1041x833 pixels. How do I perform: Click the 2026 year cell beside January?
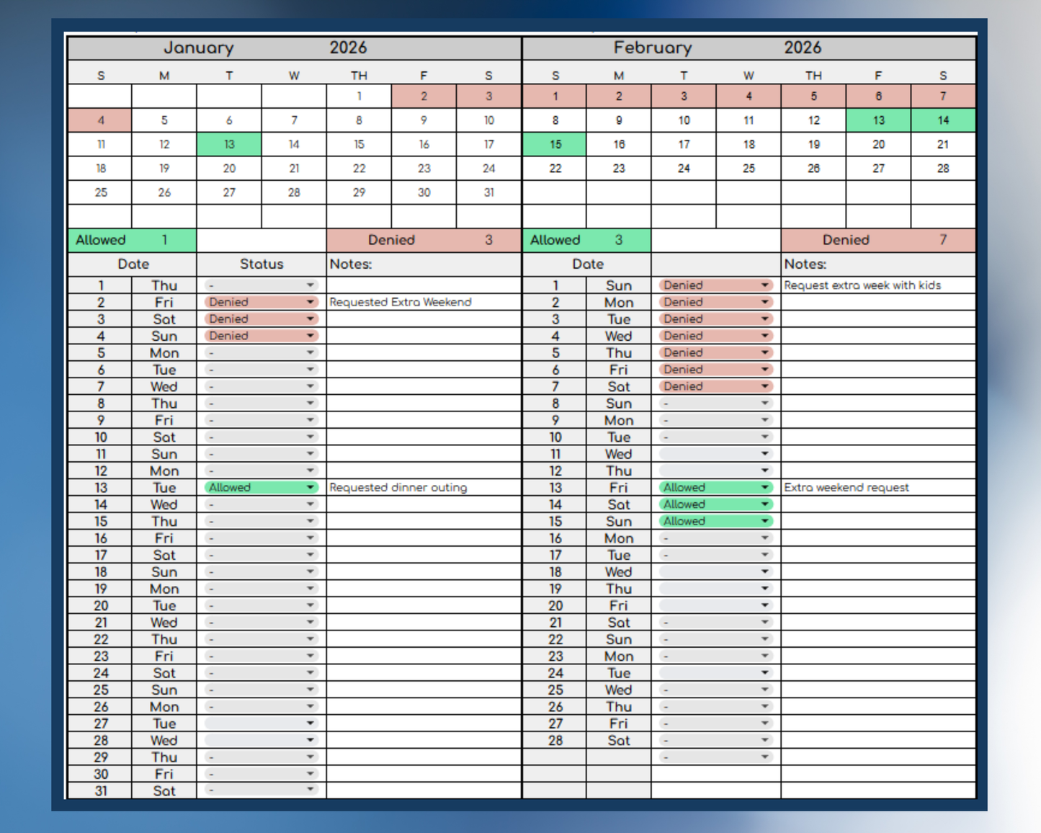click(x=348, y=48)
